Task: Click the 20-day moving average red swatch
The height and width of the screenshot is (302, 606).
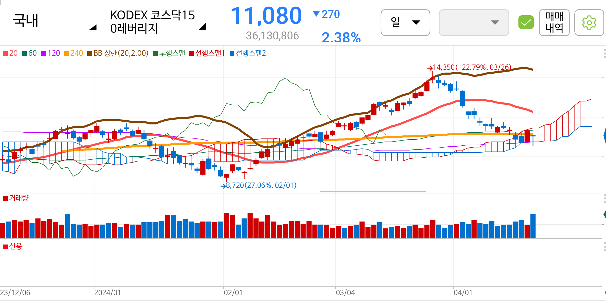Action: [5, 54]
